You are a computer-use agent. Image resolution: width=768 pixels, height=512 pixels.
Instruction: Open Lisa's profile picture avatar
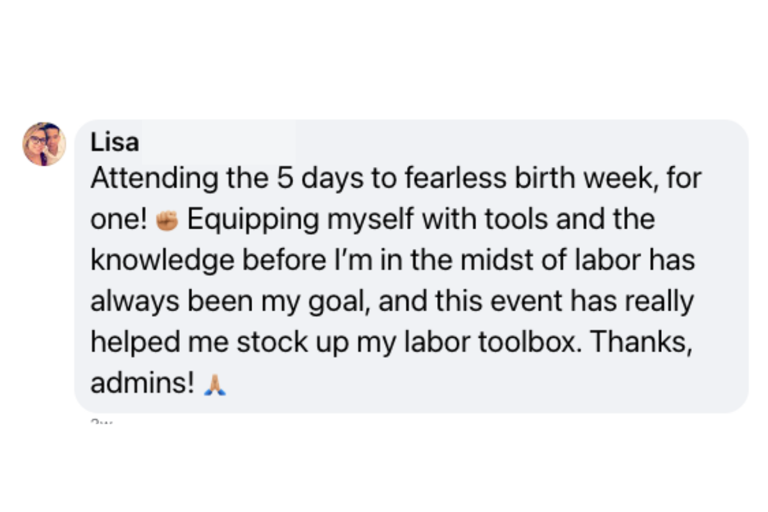pos(44,144)
